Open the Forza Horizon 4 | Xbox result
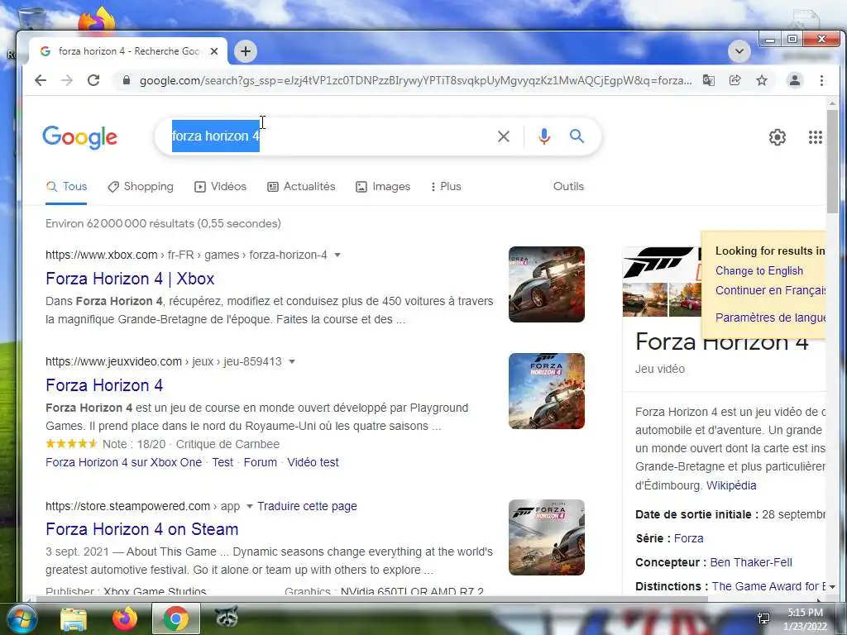This screenshot has height=635, width=847. (130, 279)
